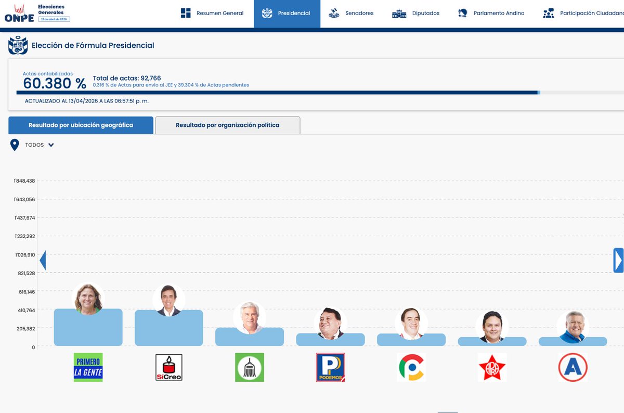Click the SíCreo party logo
Image resolution: width=624 pixels, height=413 pixels.
pyautogui.click(x=169, y=367)
